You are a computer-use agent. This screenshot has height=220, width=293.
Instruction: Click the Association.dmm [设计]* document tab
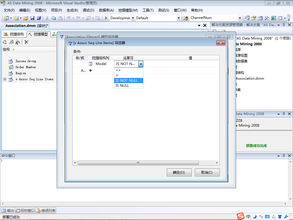point(27,25)
